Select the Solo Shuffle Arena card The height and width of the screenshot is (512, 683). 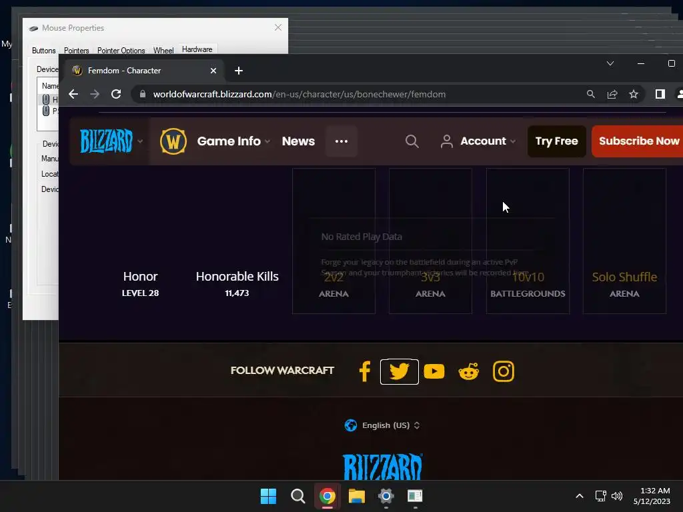[624, 241]
